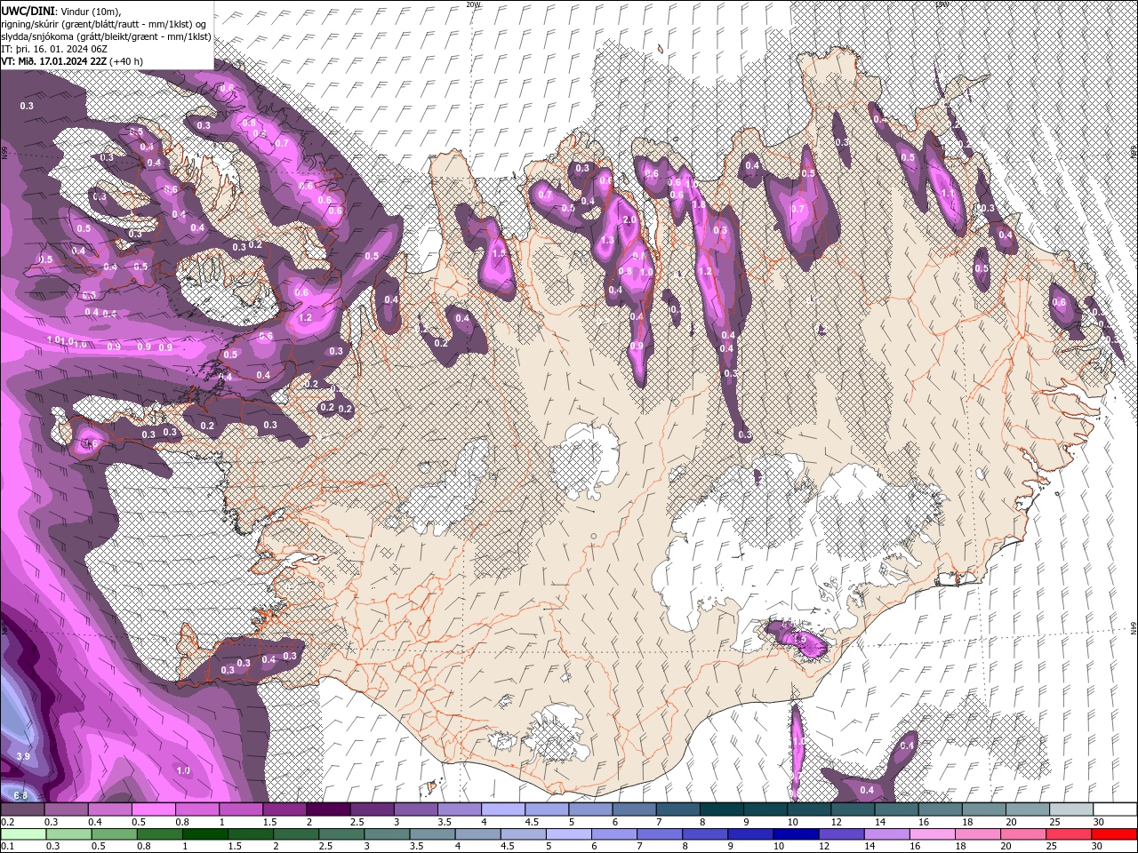Pick the violet rain swatch between 12 and 14
This screenshot has width=1138, height=853.
(x=841, y=834)
